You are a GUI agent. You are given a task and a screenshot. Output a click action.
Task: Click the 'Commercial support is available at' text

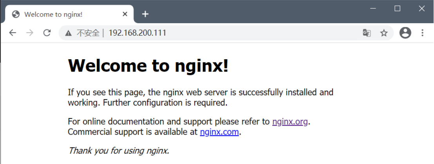point(133,132)
